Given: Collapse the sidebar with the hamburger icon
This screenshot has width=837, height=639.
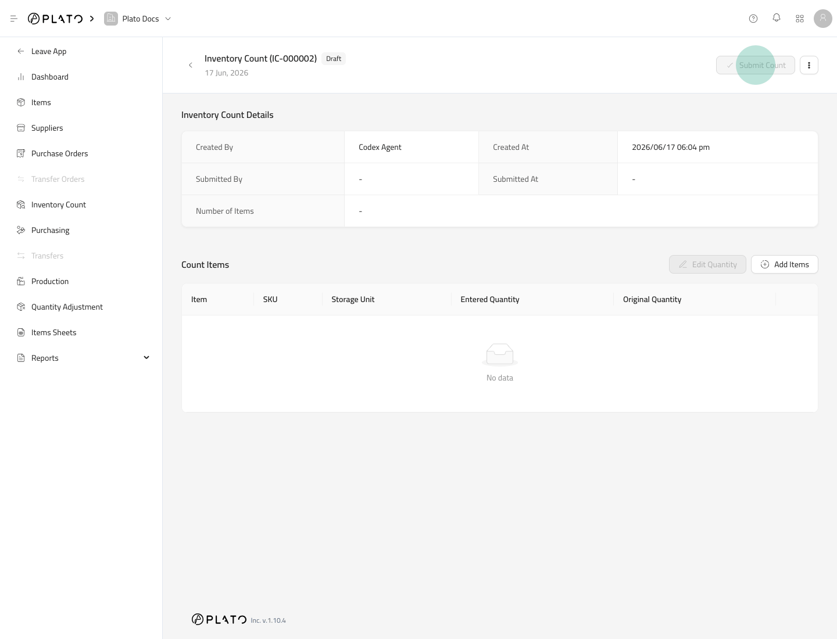Looking at the screenshot, I should [x=14, y=19].
